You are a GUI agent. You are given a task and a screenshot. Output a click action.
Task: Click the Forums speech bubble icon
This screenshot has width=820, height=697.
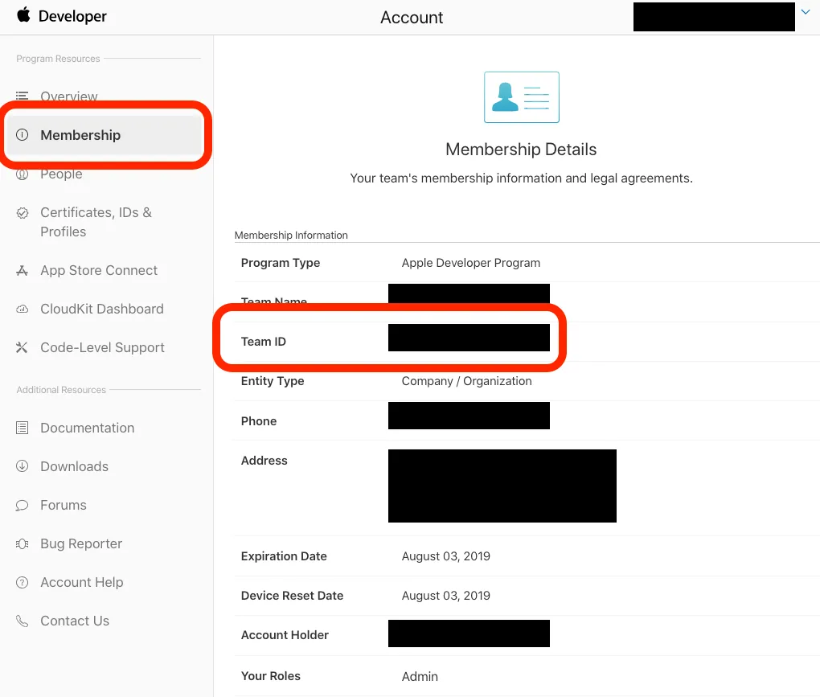pos(23,506)
